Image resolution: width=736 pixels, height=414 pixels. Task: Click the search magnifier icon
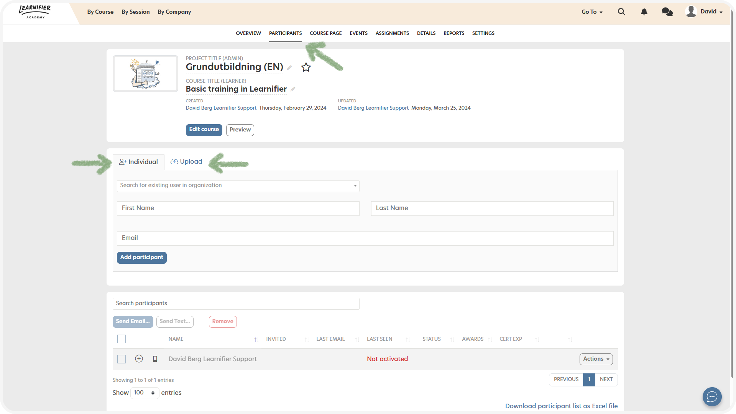(621, 12)
